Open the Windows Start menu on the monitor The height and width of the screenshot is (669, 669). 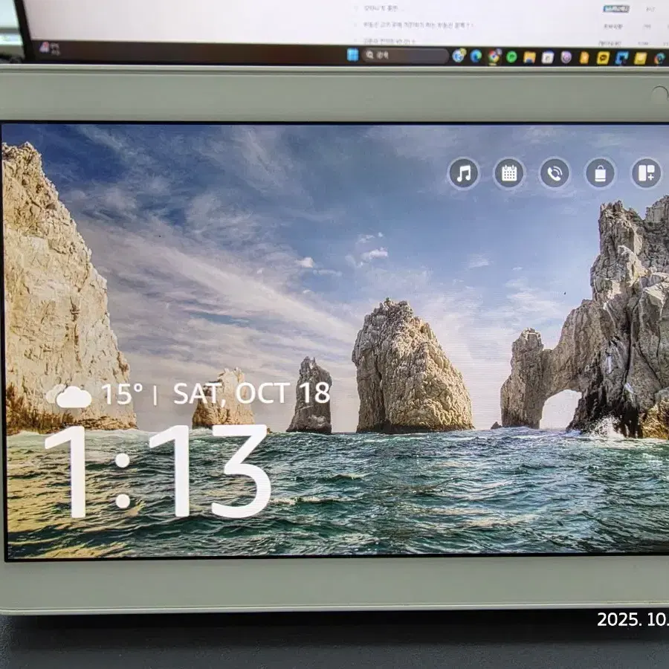352,55
